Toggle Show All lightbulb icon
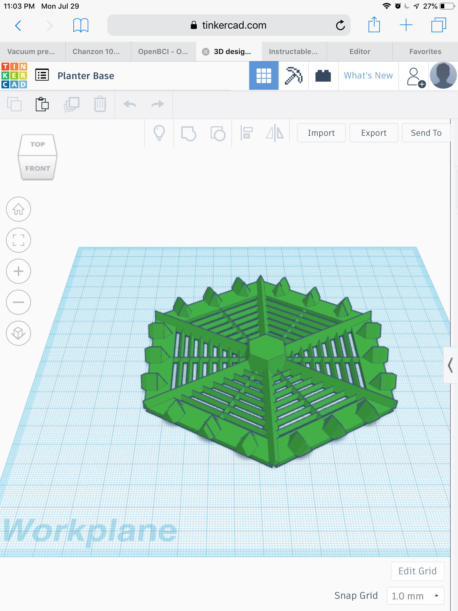Image resolution: width=458 pixels, height=611 pixels. [x=159, y=133]
